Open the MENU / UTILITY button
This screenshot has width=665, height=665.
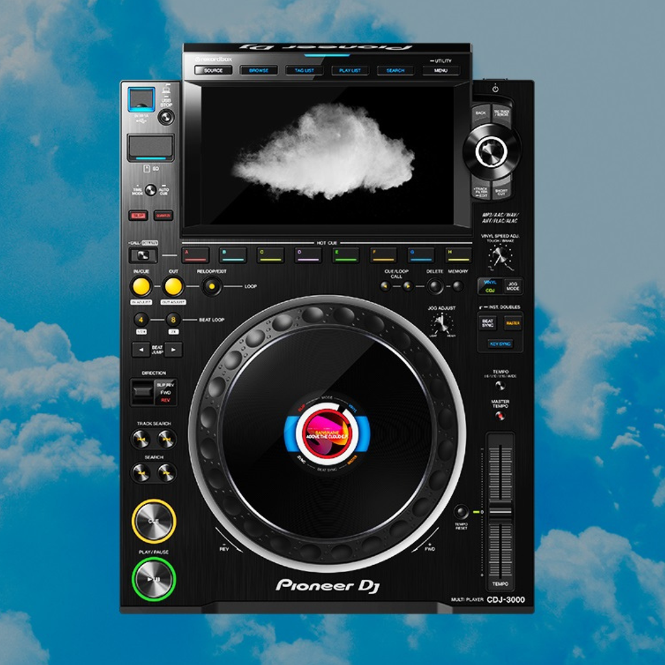[x=441, y=70]
